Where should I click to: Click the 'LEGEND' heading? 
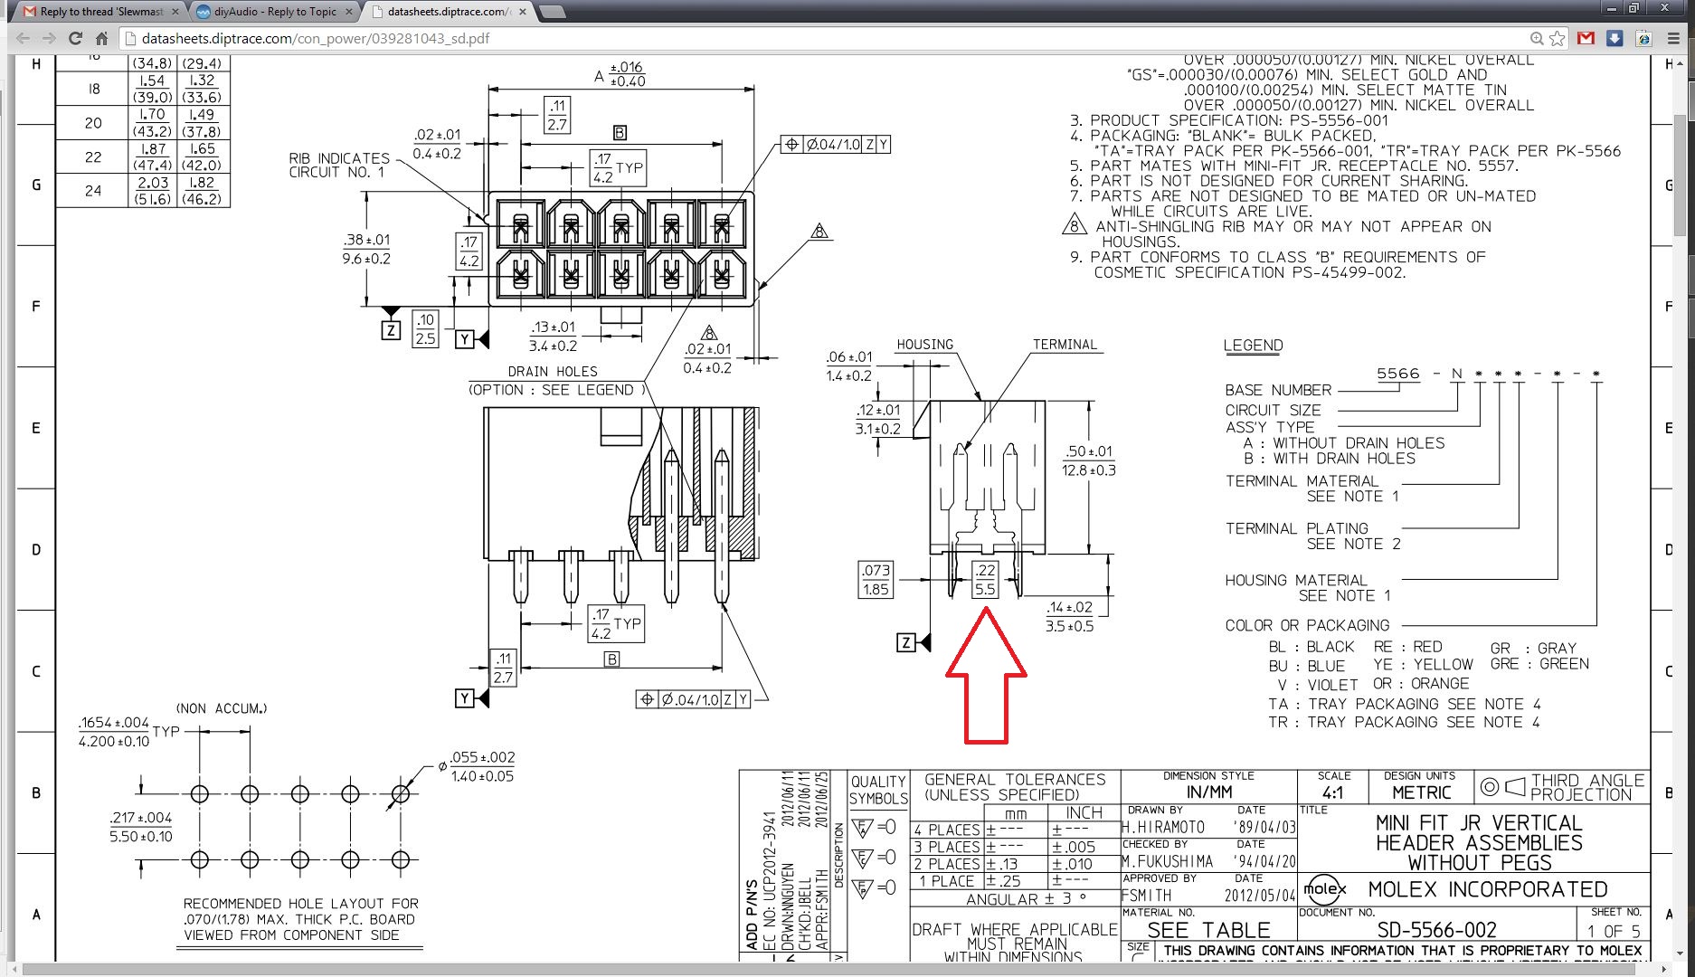point(1253,346)
